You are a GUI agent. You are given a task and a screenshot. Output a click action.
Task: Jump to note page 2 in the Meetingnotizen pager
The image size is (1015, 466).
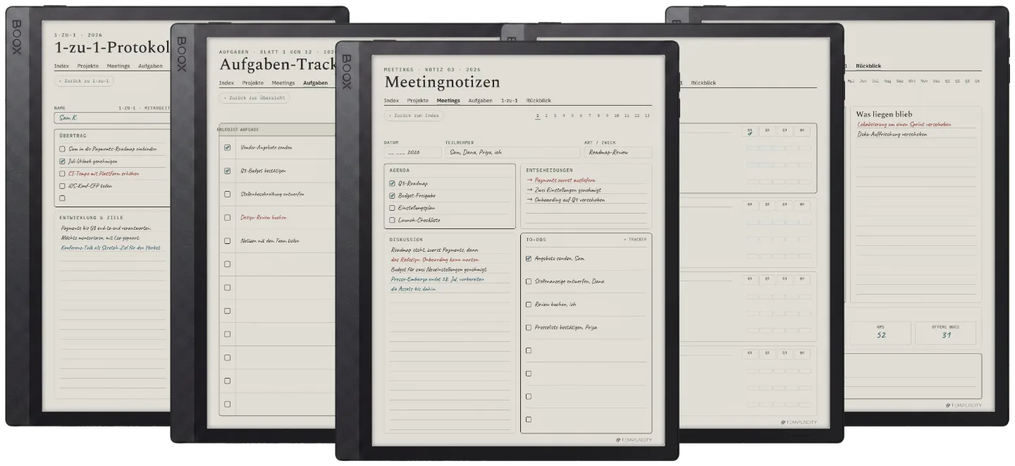click(546, 115)
